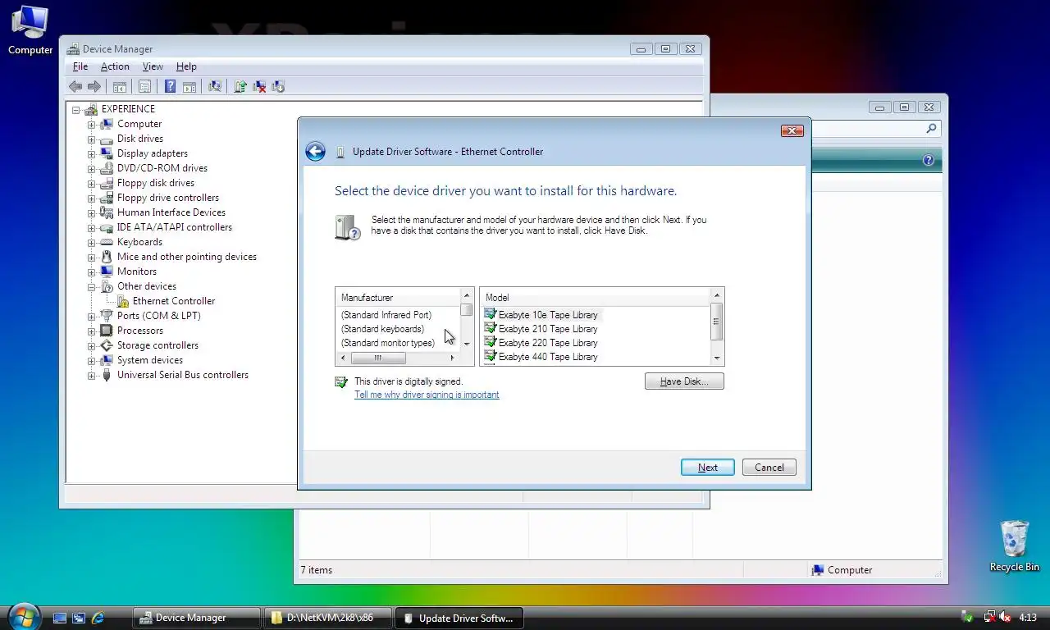
Task: Click the Update Driver Software toolbar icon
Action: coord(240,86)
